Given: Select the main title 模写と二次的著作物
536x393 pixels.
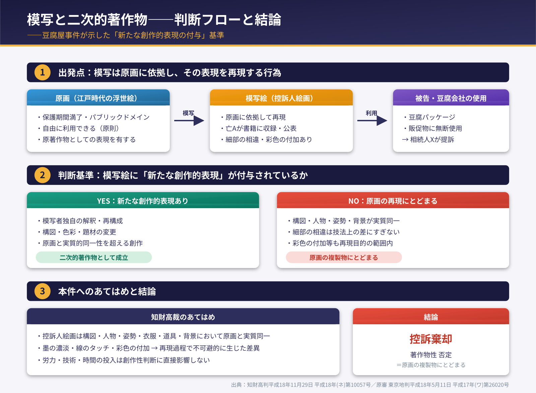Looking at the screenshot, I should click(x=154, y=20).
